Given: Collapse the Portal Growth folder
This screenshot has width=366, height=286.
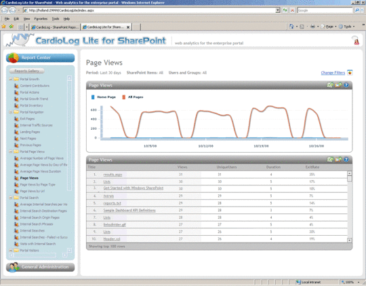Looking at the screenshot, I should [10, 79].
